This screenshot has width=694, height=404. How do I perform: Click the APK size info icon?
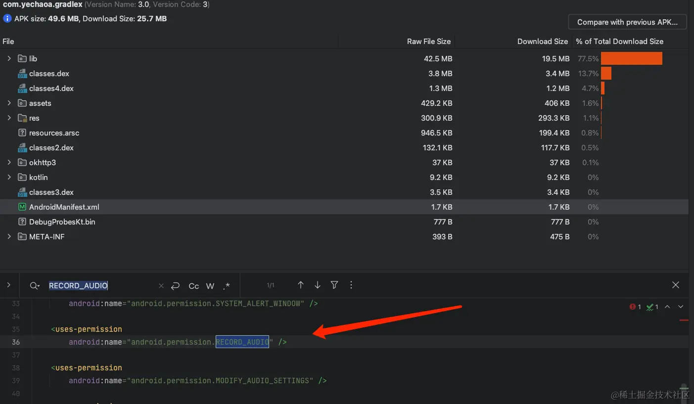7,19
